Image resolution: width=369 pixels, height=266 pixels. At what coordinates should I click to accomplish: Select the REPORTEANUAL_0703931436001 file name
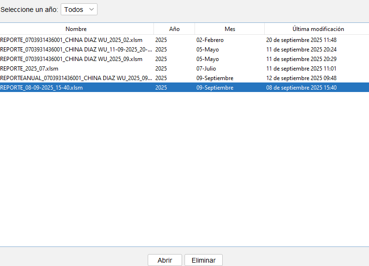click(x=76, y=78)
